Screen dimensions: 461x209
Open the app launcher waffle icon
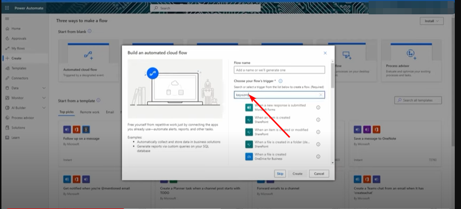click(7, 8)
